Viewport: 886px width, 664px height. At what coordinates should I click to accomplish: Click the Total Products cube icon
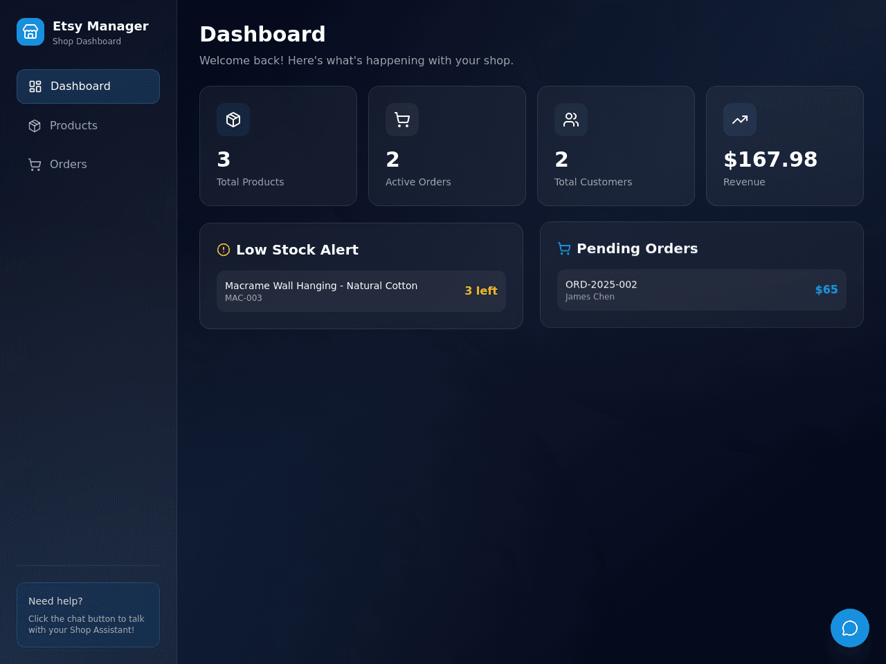pos(233,120)
